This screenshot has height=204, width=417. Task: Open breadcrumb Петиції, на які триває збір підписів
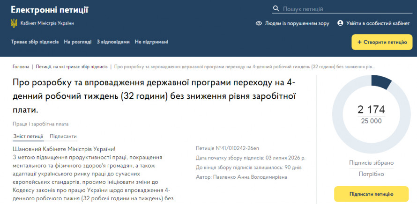click(72, 66)
